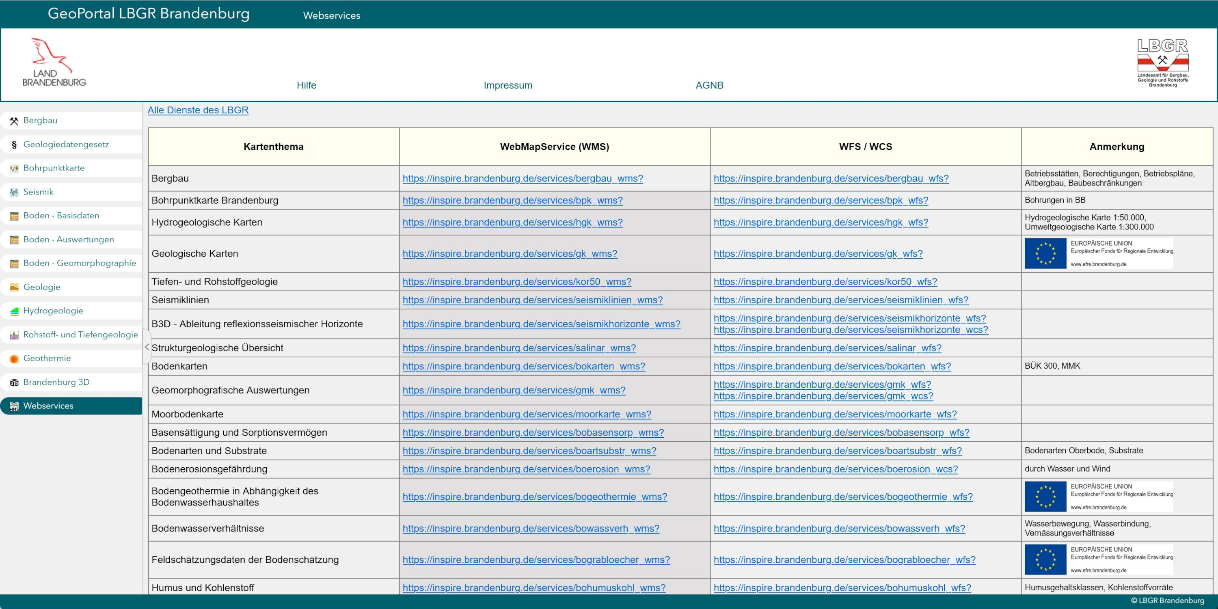Open the bokarten_wfs service link
The image size is (1218, 609).
tap(832, 366)
